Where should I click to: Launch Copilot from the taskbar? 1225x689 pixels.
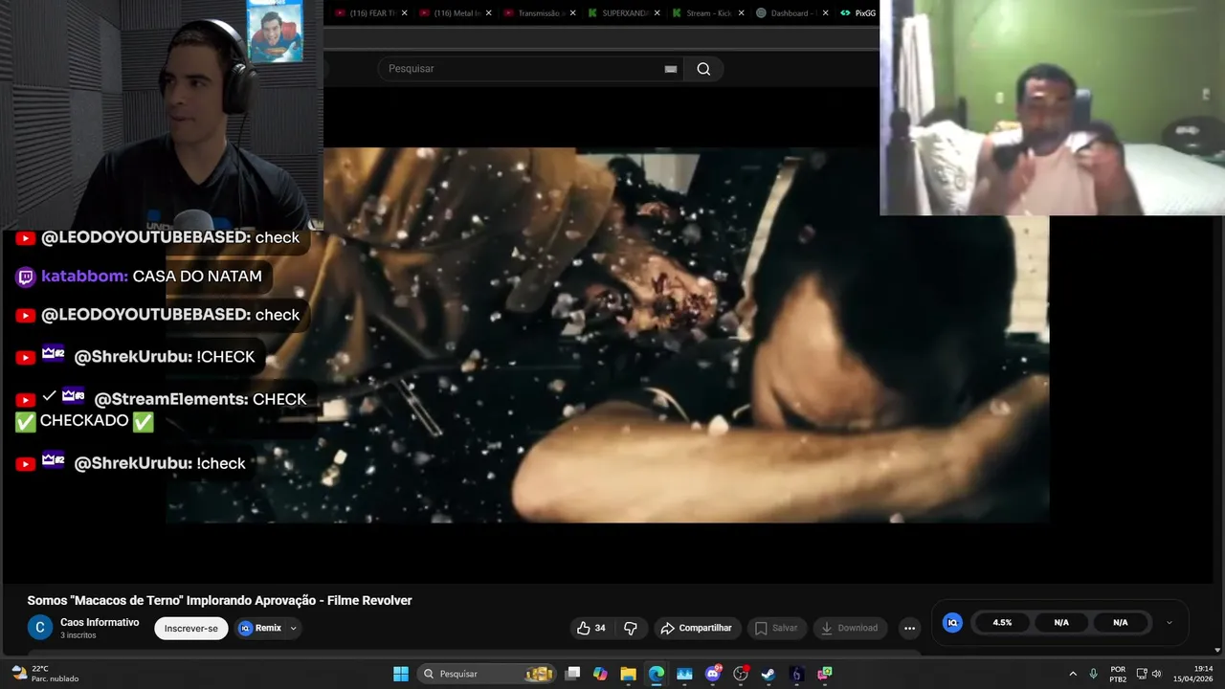pos(600,674)
